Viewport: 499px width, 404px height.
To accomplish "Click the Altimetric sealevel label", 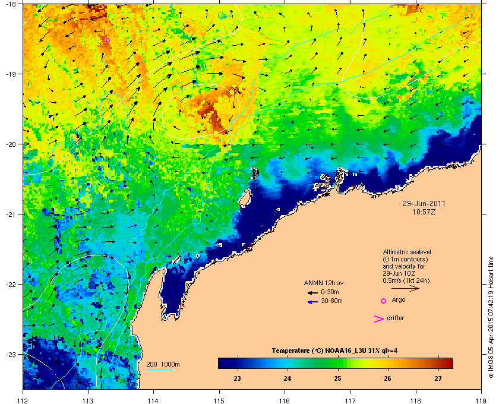I will point(407,252).
